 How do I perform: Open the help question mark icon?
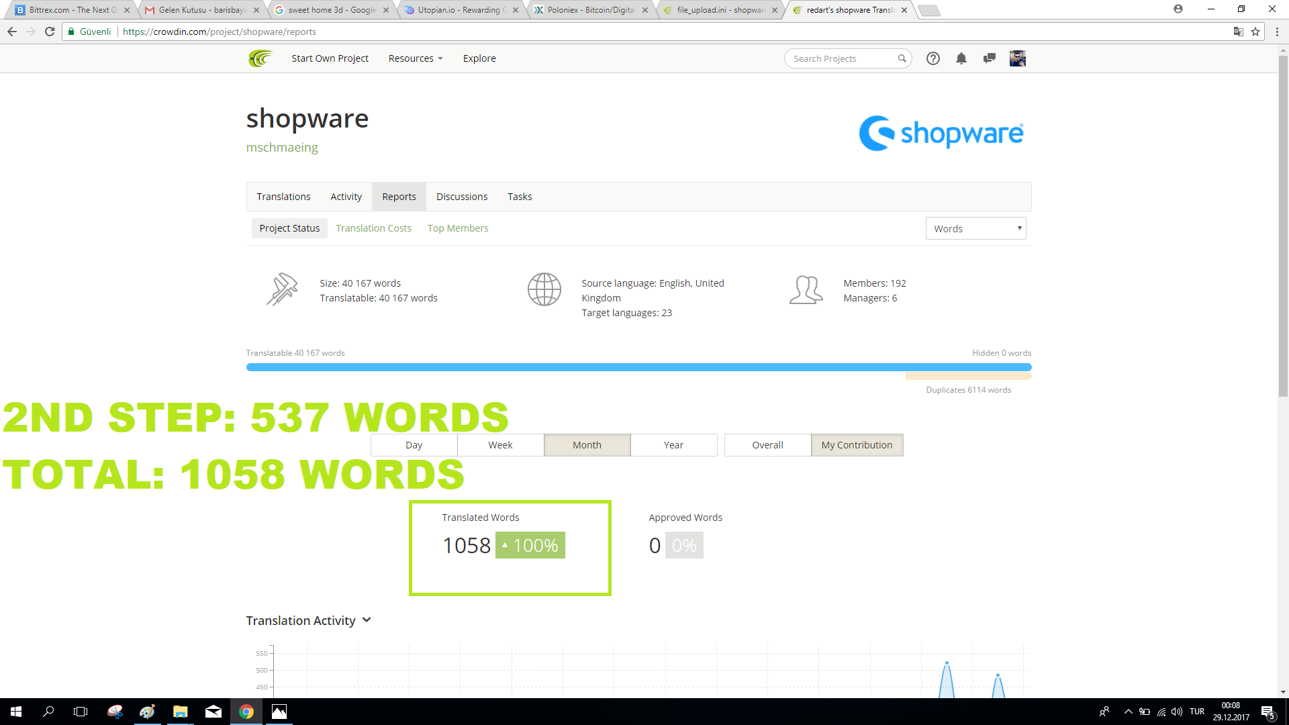point(933,58)
